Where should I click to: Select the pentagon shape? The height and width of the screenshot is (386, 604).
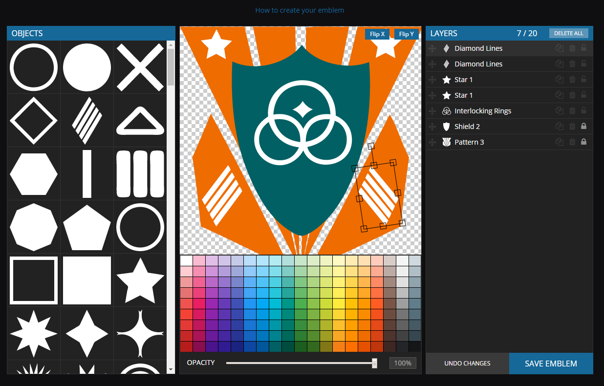pyautogui.click(x=86, y=227)
